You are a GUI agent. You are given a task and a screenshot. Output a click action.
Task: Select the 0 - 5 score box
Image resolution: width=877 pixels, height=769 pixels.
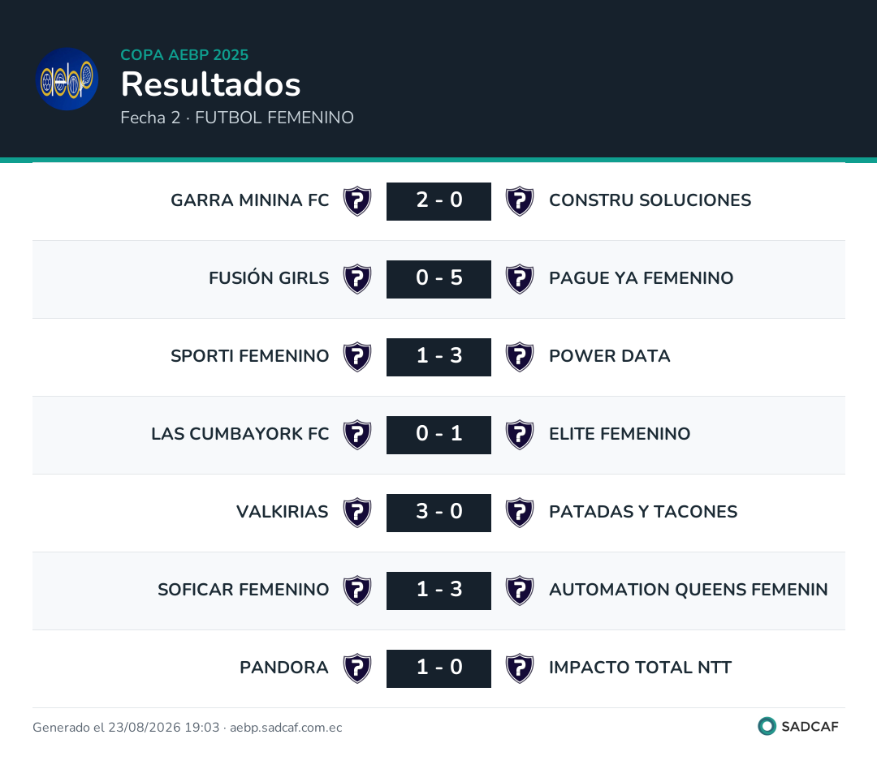click(x=439, y=279)
